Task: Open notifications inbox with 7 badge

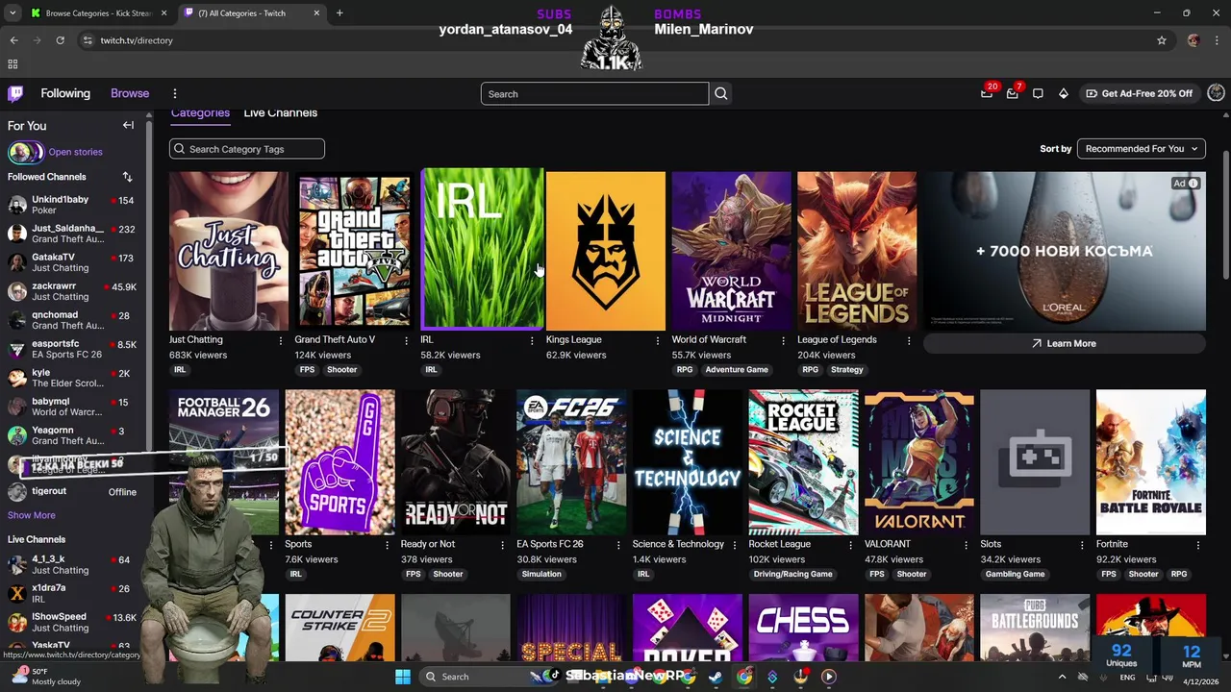Action: click(1012, 93)
